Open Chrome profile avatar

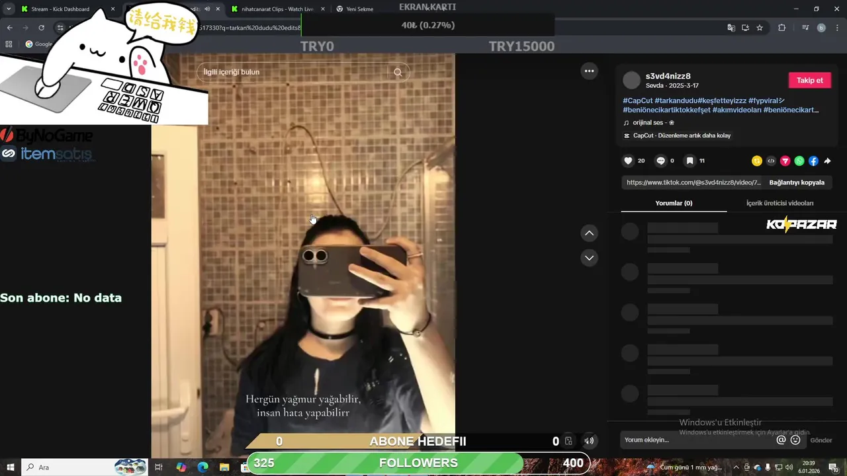point(821,28)
